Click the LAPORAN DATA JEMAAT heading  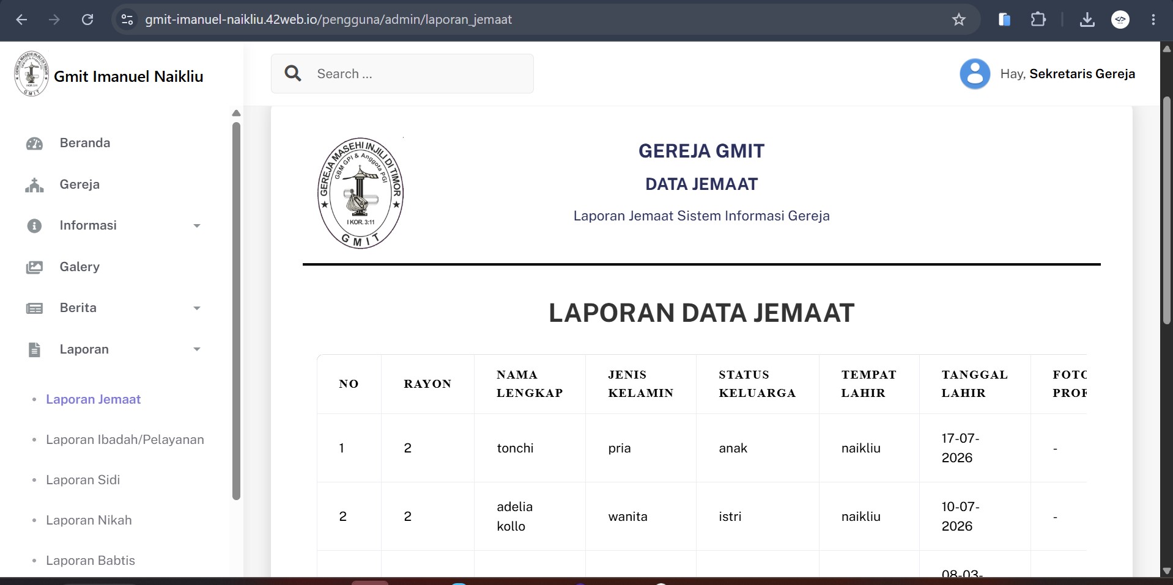(x=701, y=313)
